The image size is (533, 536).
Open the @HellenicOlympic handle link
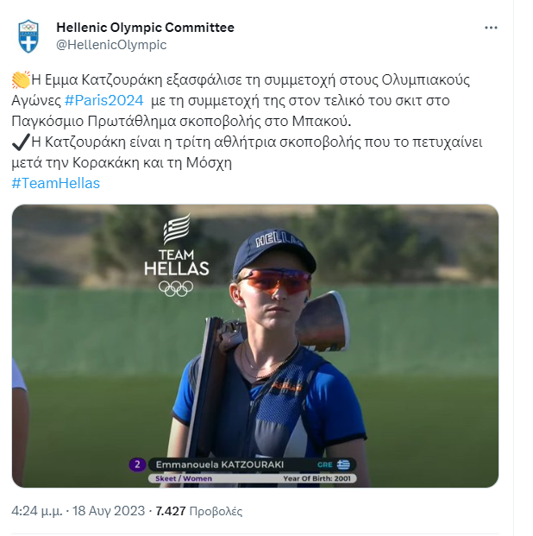click(111, 45)
